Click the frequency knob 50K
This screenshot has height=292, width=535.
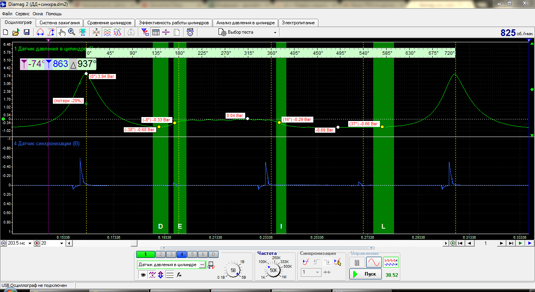[273, 270]
